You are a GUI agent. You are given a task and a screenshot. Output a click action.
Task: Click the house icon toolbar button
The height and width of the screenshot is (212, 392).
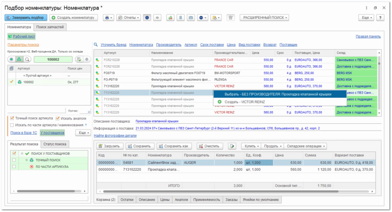click(170, 18)
